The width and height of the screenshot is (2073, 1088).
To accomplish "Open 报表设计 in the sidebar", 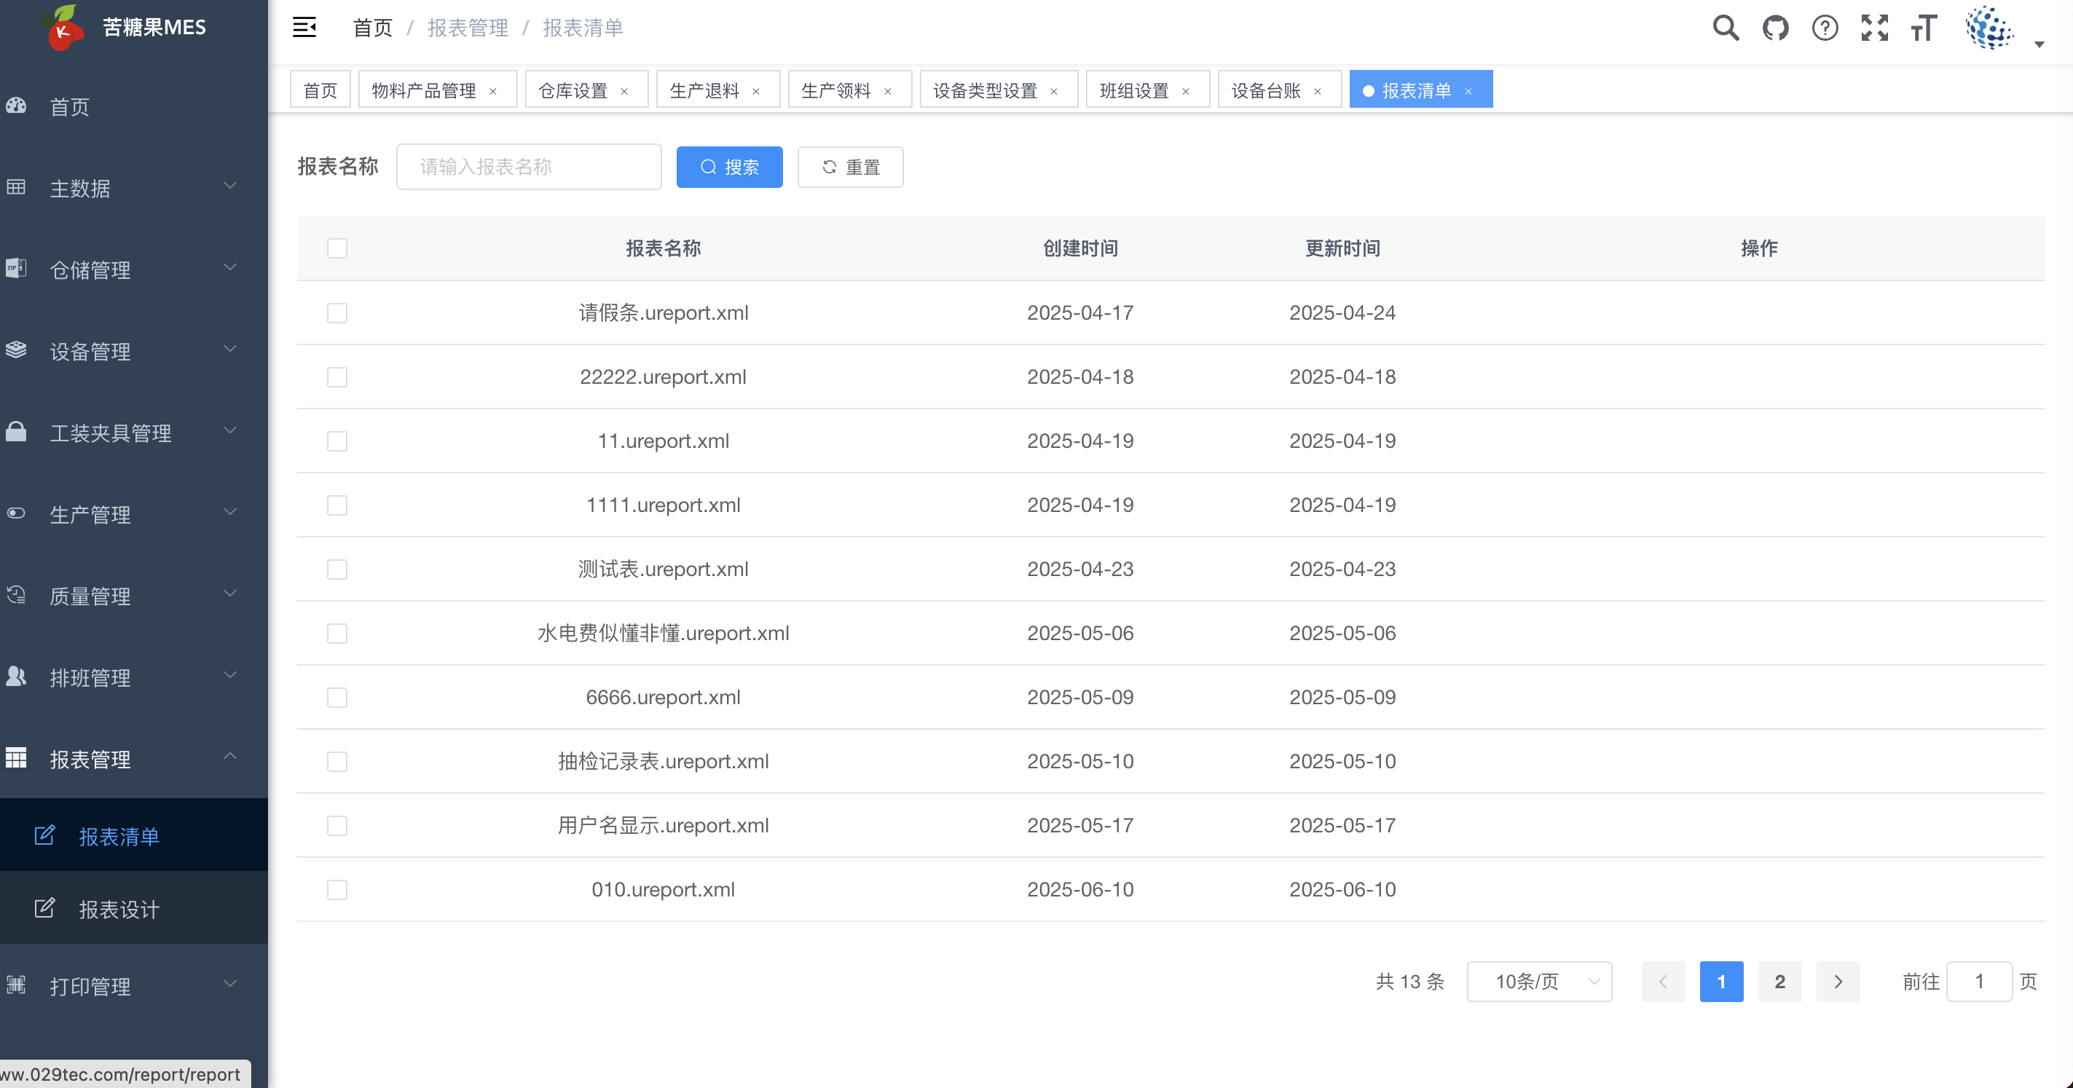I will pos(133,909).
